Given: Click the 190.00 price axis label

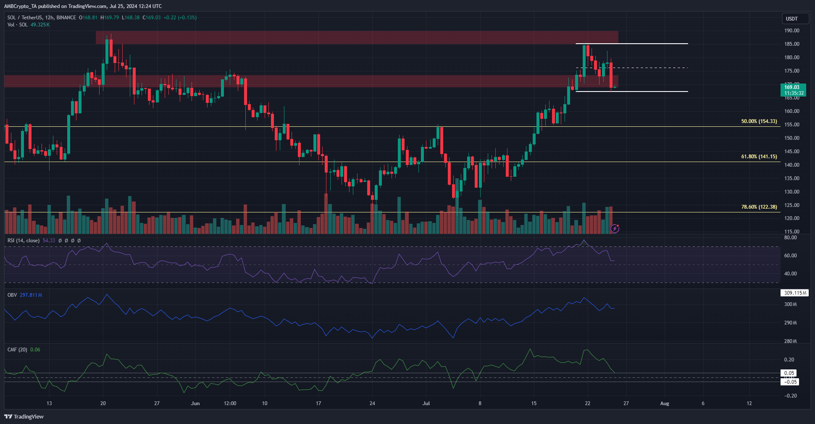Looking at the screenshot, I should tap(792, 31).
